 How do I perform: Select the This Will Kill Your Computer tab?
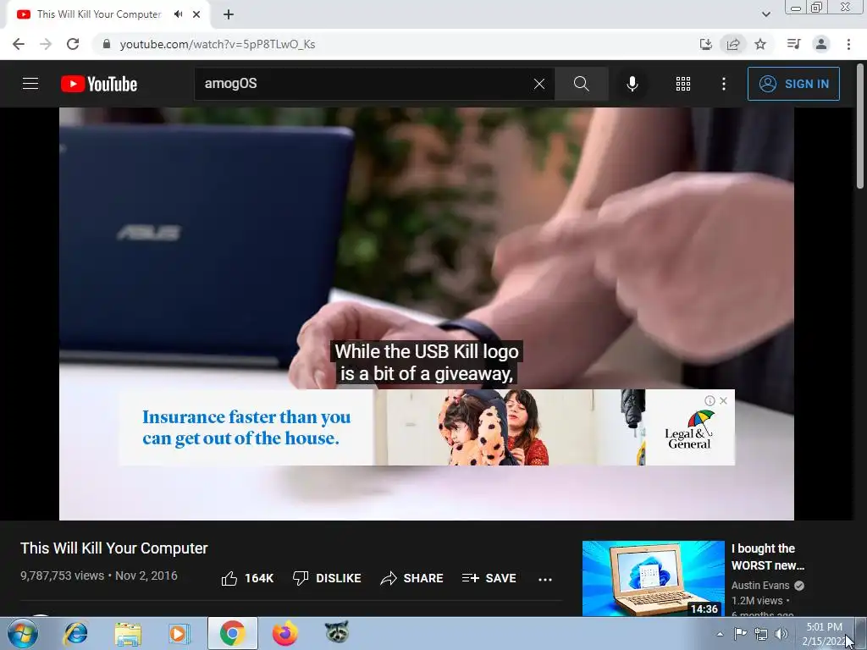pos(98,14)
